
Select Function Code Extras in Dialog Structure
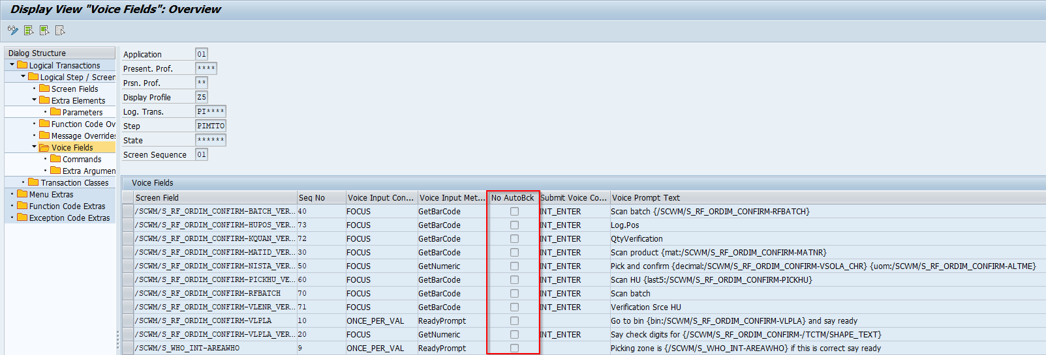67,206
